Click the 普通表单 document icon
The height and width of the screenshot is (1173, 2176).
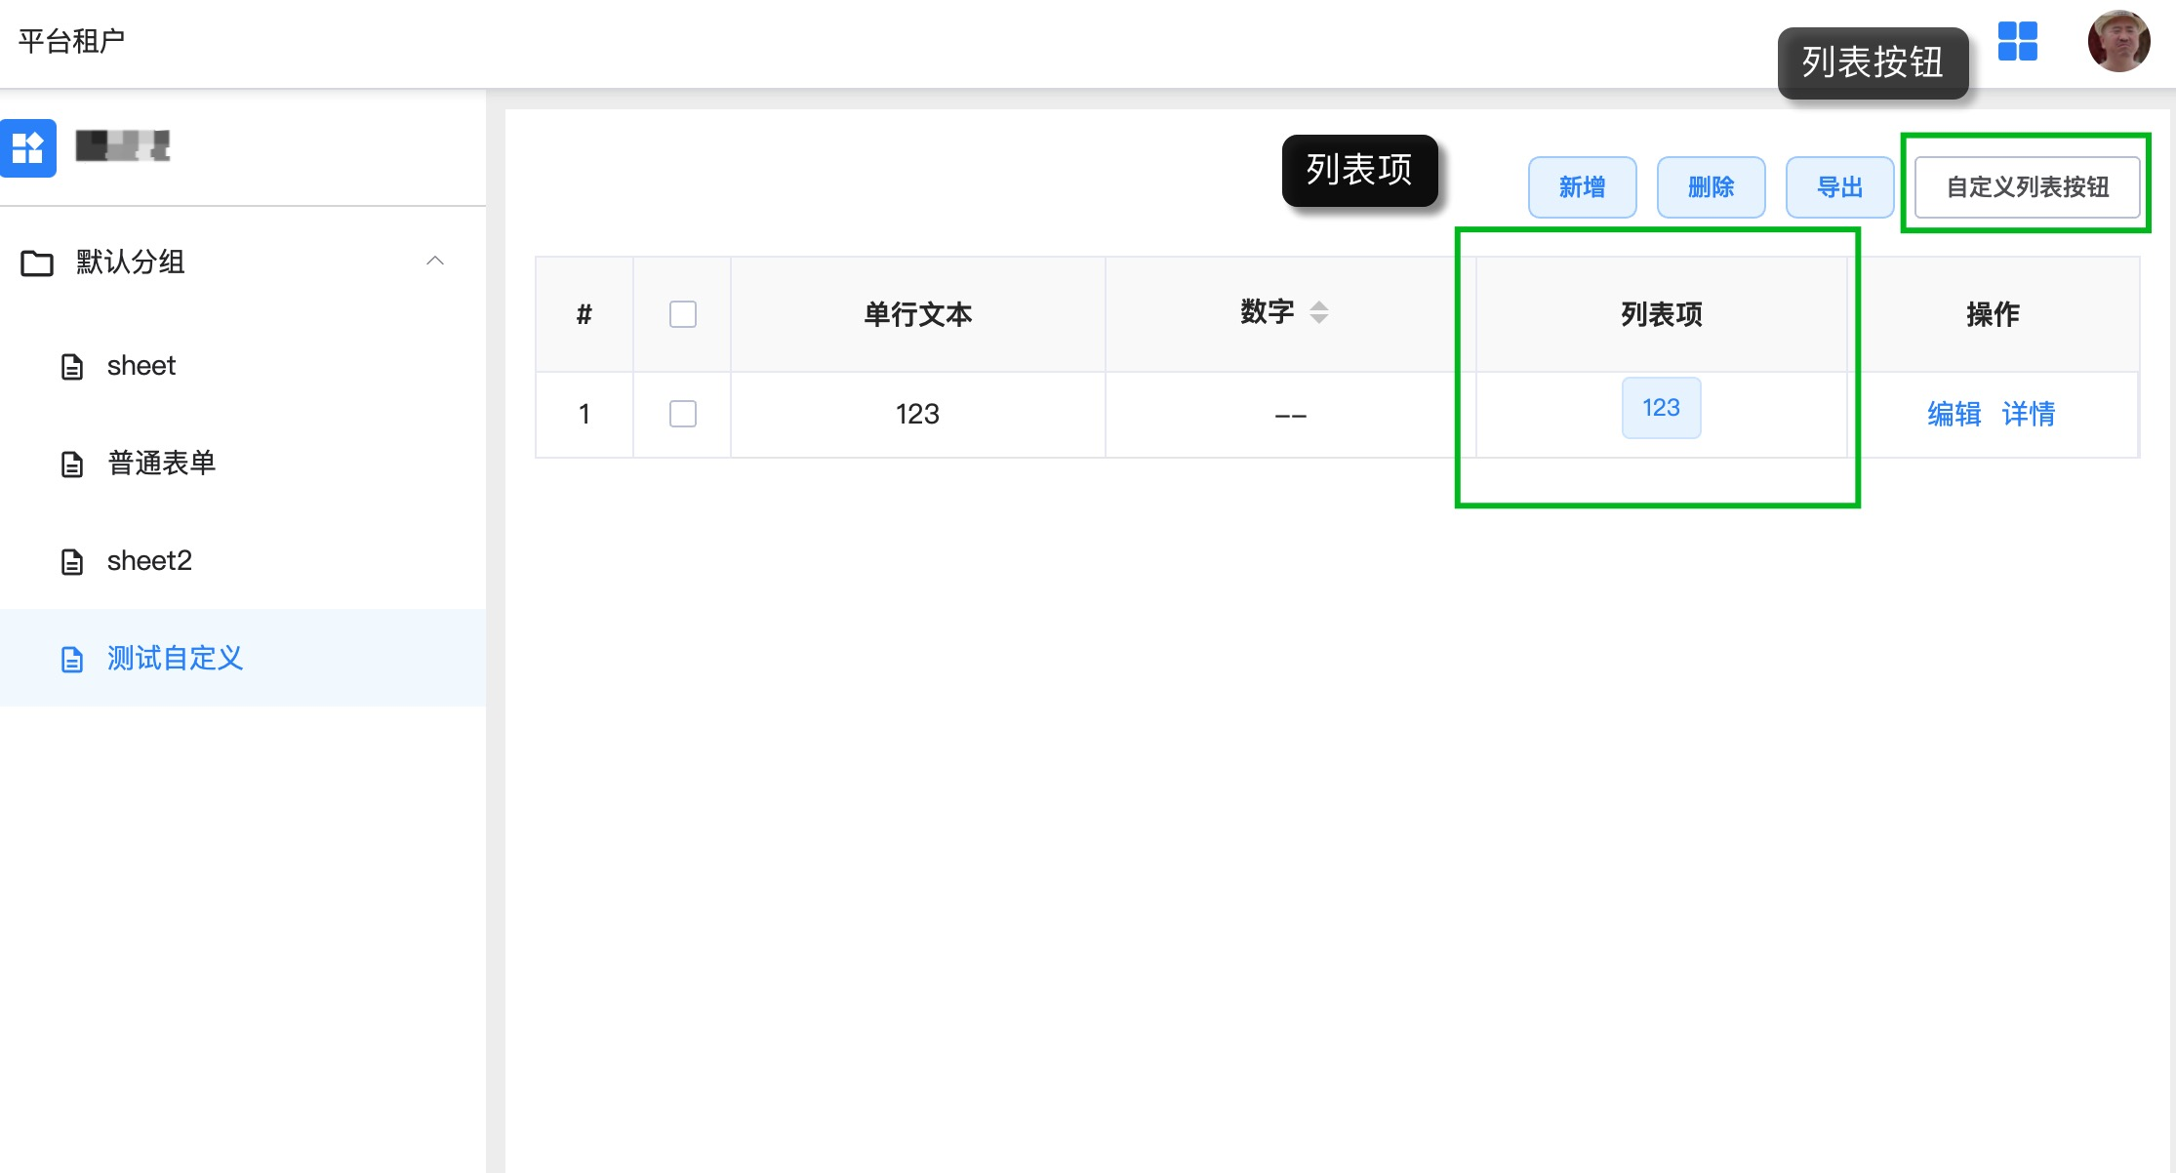pyautogui.click(x=72, y=465)
